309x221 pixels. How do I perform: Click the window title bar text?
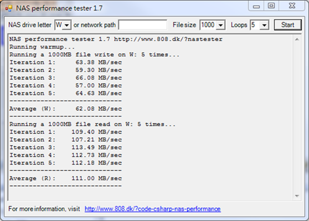point(59,8)
